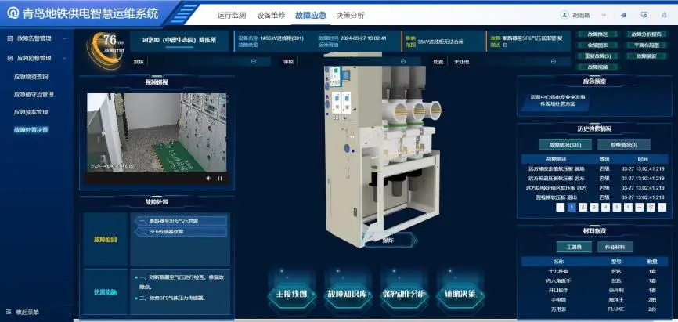Open 应急预案管理 in the sidebar

tap(31, 112)
